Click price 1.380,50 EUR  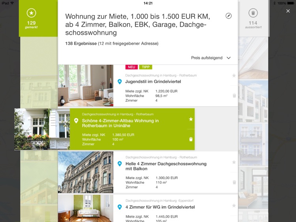pos(123,135)
